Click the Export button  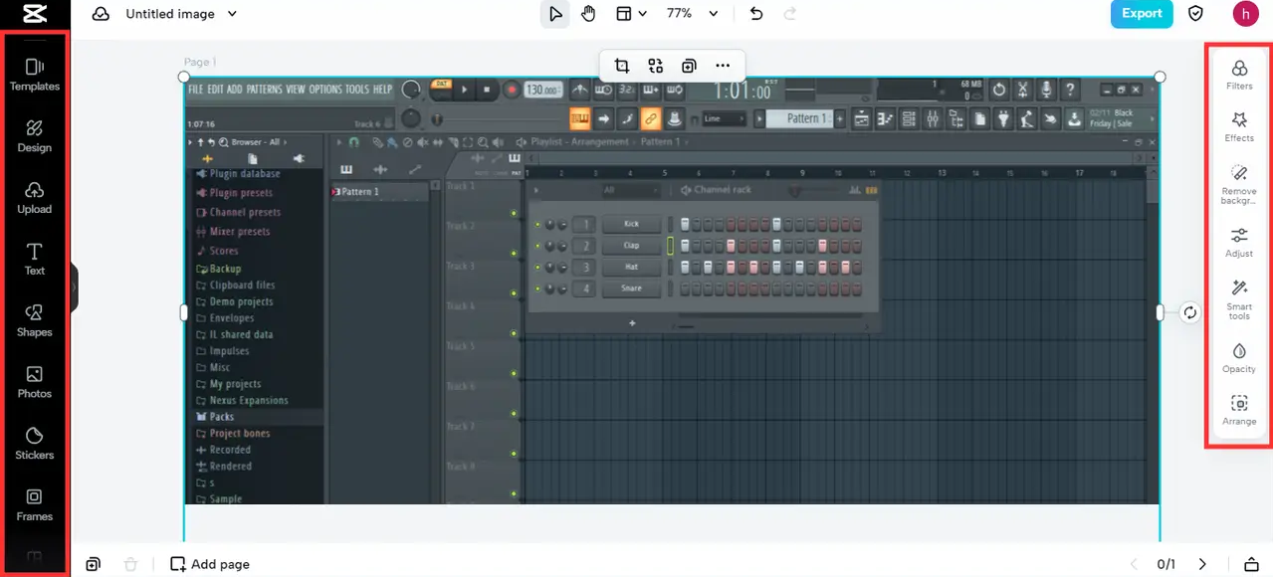[x=1142, y=14]
